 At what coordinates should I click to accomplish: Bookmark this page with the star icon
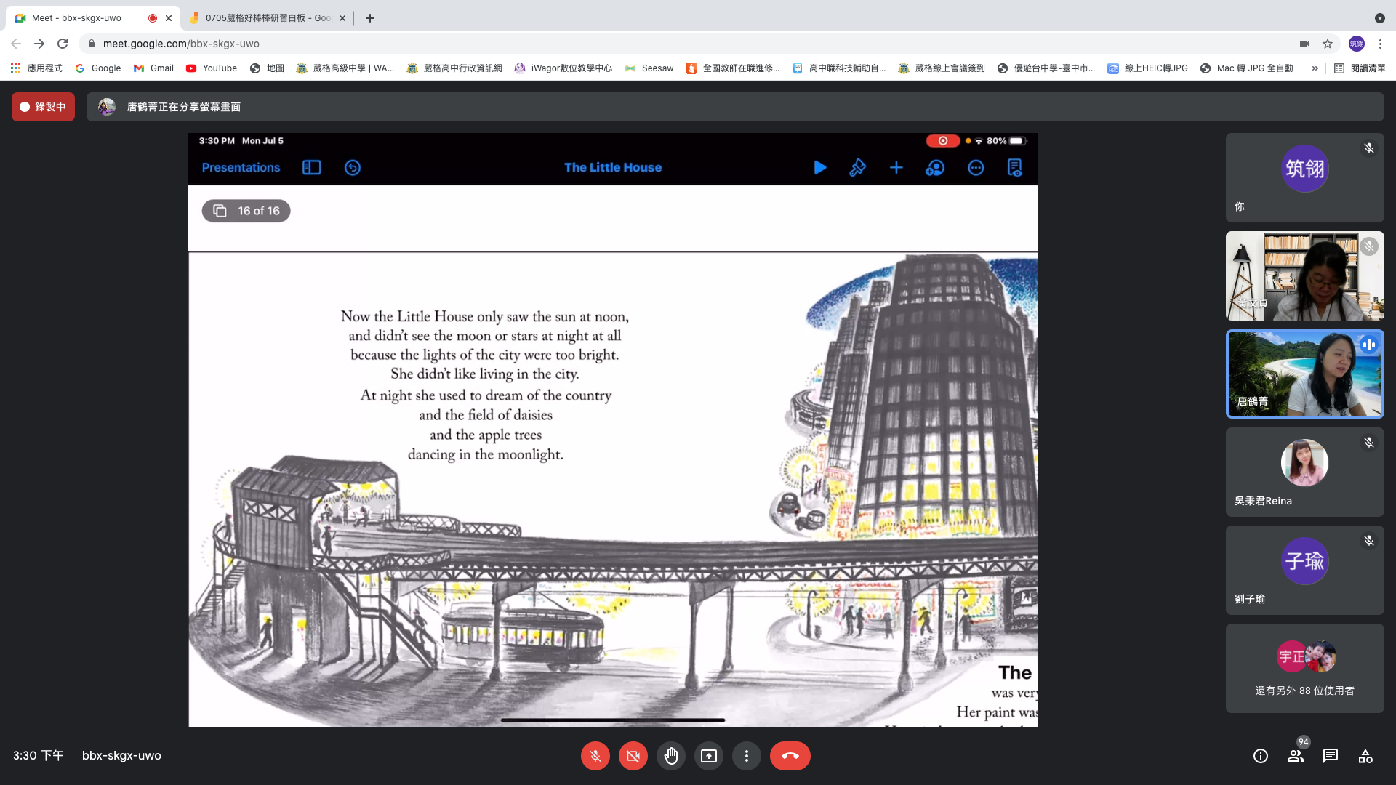[1328, 44]
